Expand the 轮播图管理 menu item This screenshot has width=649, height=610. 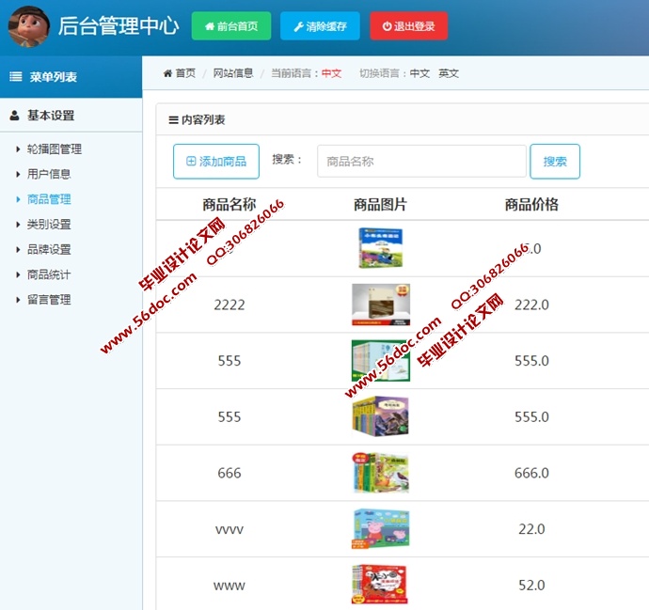55,149
